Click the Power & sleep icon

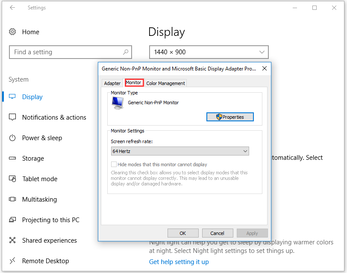point(12,138)
